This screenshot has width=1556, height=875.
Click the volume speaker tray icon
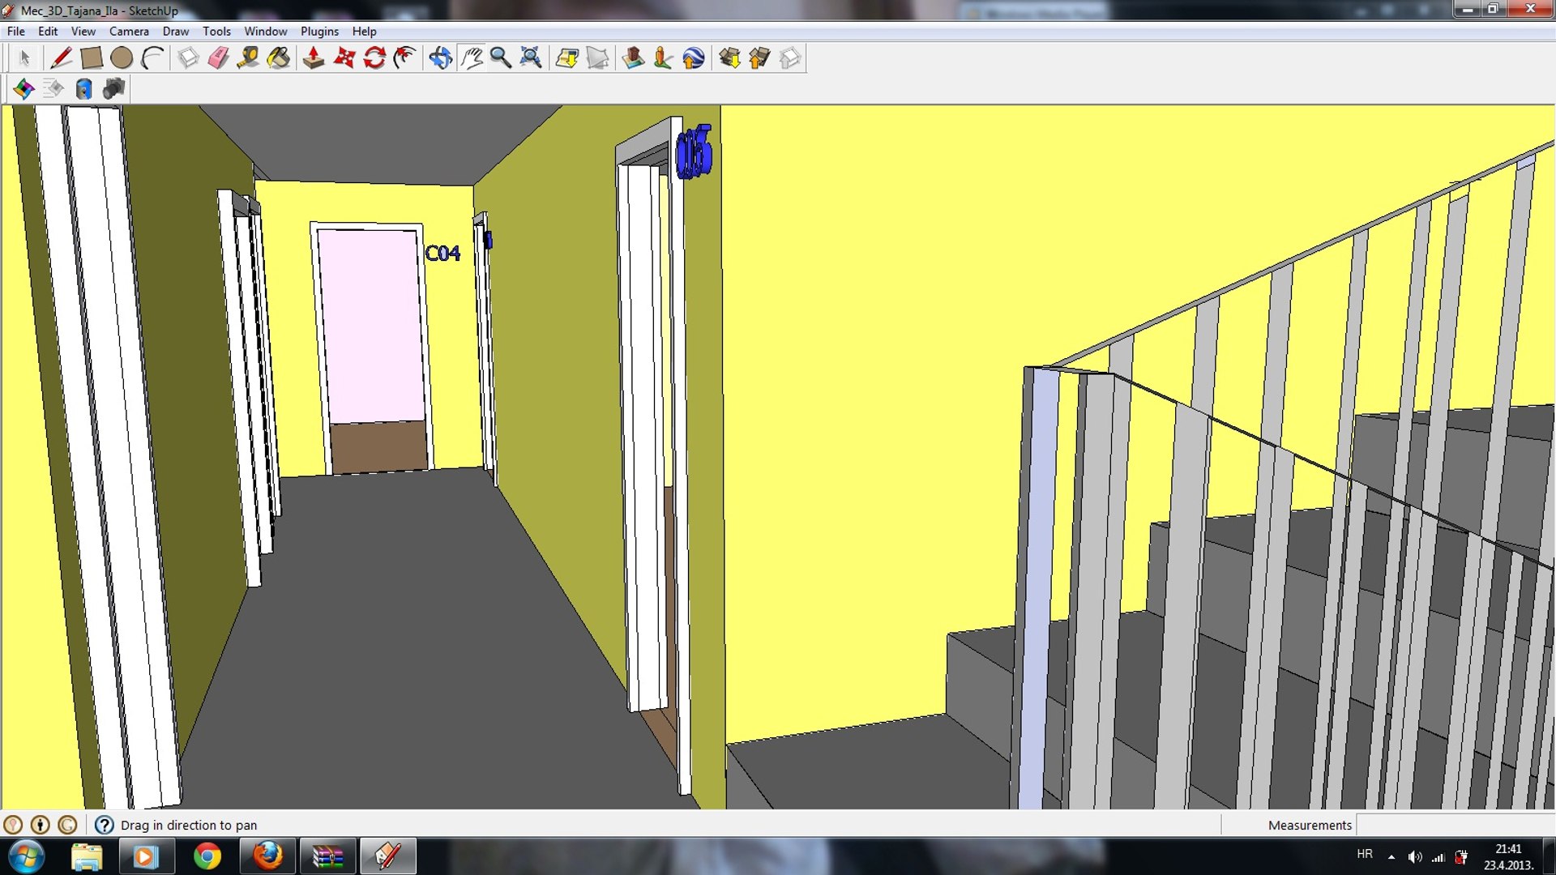[1415, 857]
